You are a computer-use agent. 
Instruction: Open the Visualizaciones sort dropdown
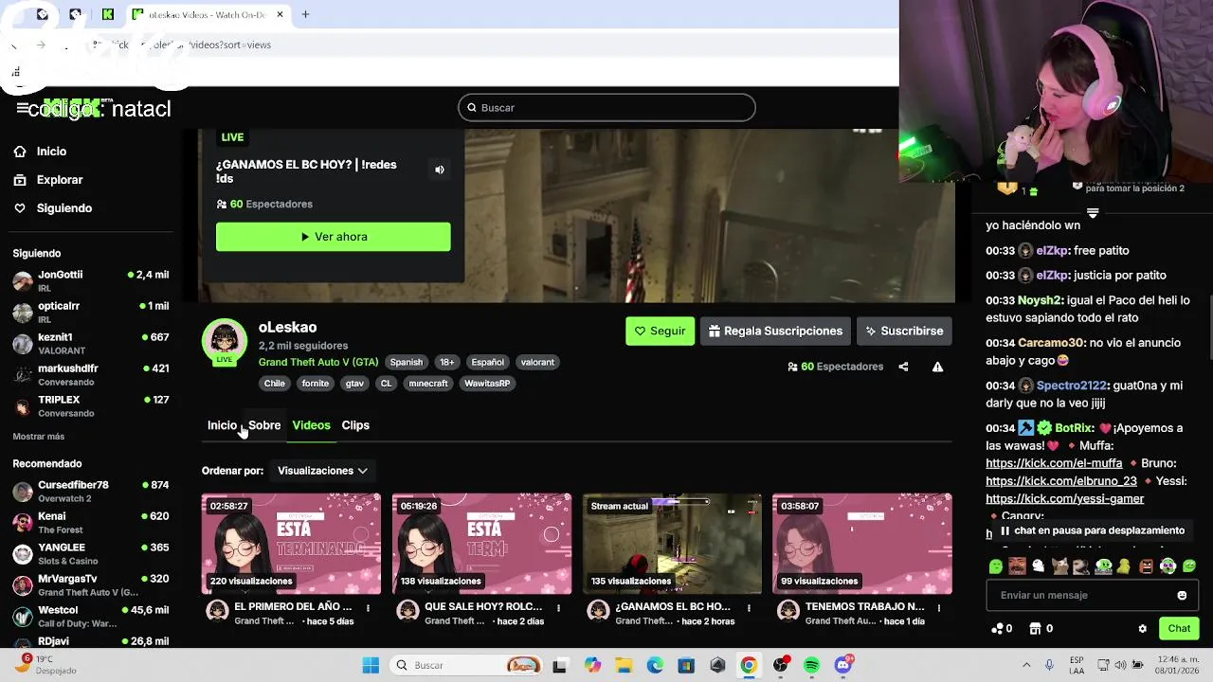coord(322,471)
